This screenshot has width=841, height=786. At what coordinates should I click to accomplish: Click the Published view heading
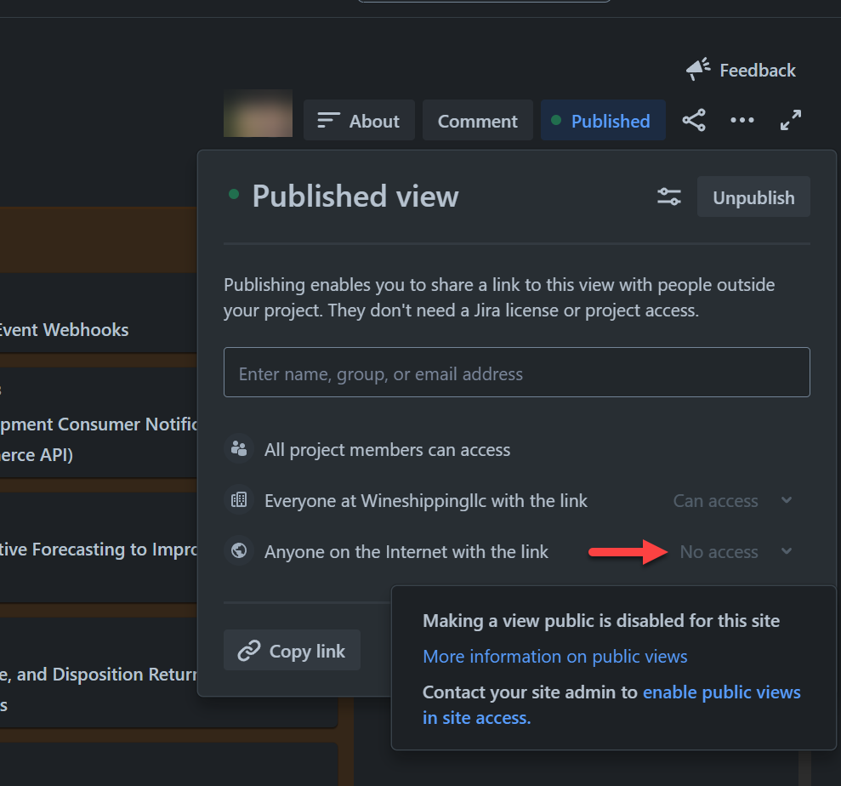coord(355,196)
